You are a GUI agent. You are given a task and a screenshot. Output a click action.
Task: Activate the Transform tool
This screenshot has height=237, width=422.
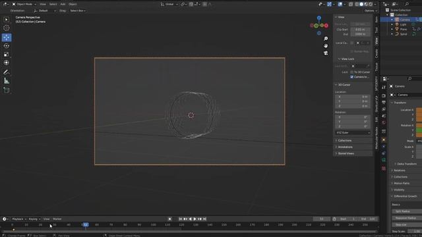(x=7, y=63)
